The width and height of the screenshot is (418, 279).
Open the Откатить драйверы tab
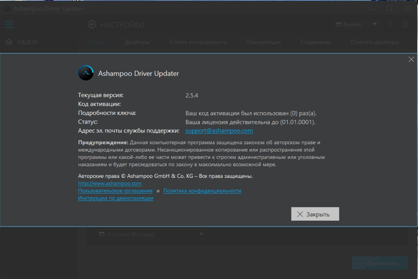(x=374, y=42)
